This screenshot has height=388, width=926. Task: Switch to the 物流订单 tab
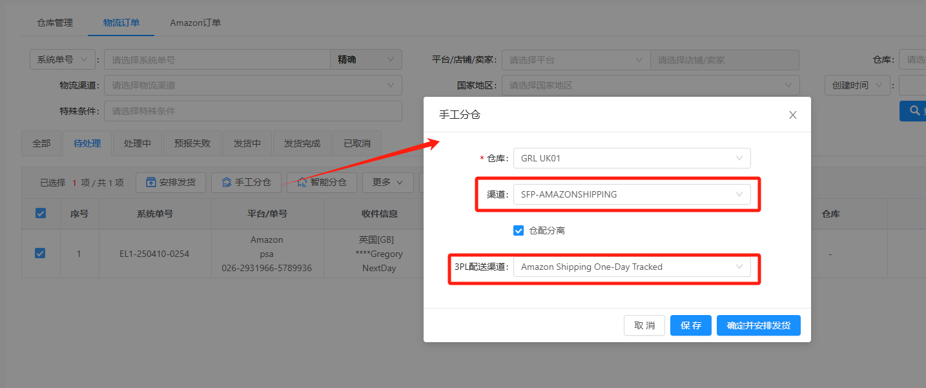[x=121, y=23]
